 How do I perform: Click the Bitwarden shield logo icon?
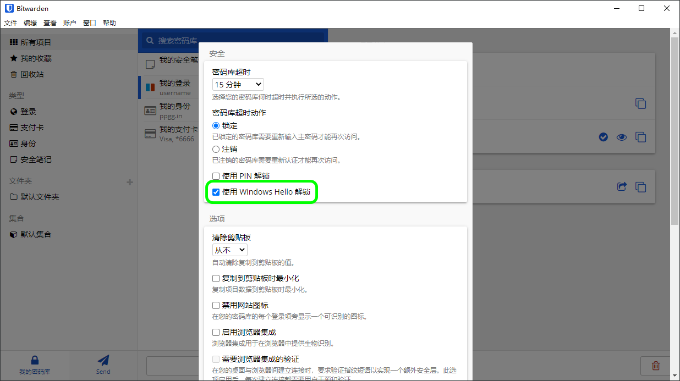[x=9, y=8]
